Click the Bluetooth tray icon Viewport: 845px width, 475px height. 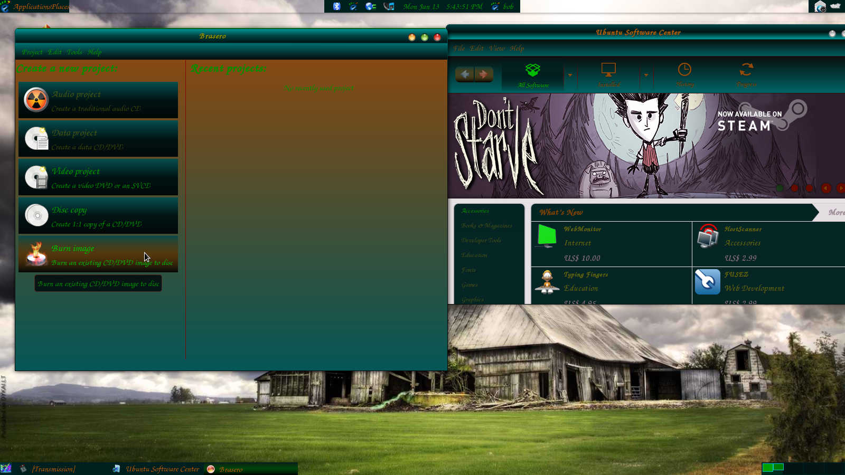tap(337, 6)
